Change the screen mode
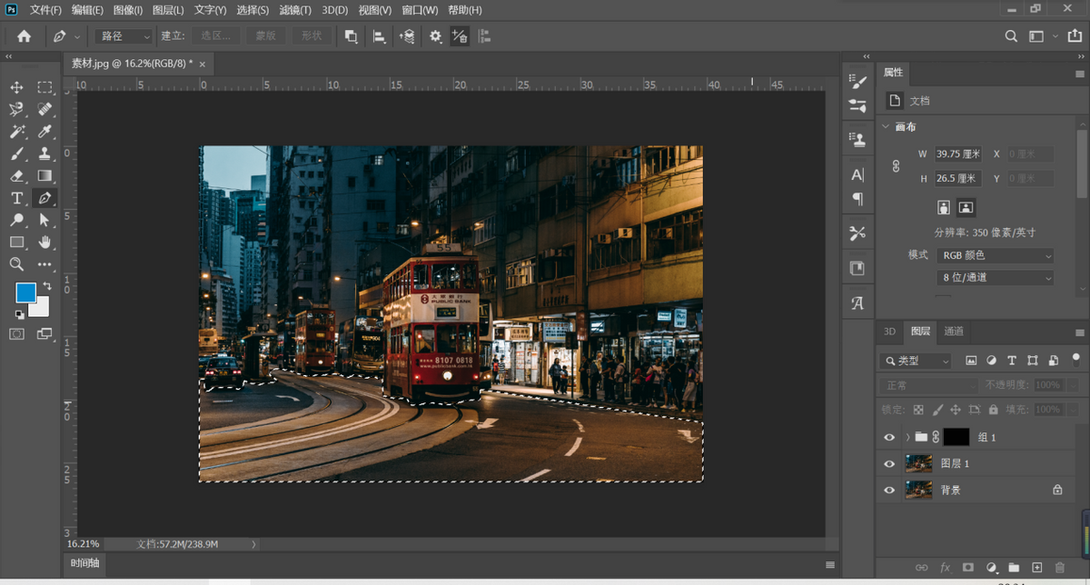 (45, 334)
